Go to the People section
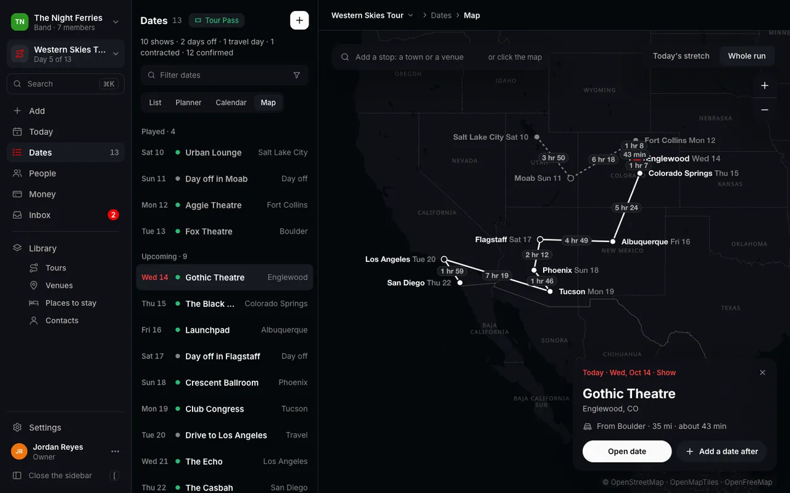The height and width of the screenshot is (493, 790). [65, 174]
